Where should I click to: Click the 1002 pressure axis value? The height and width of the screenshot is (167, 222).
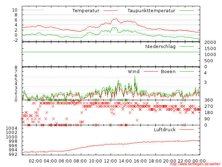click(11, 133)
